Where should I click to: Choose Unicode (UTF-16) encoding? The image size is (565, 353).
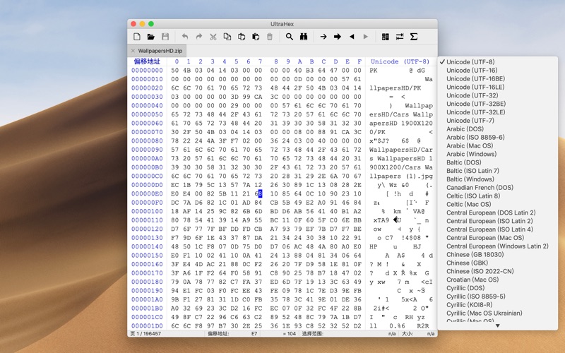coord(472,70)
